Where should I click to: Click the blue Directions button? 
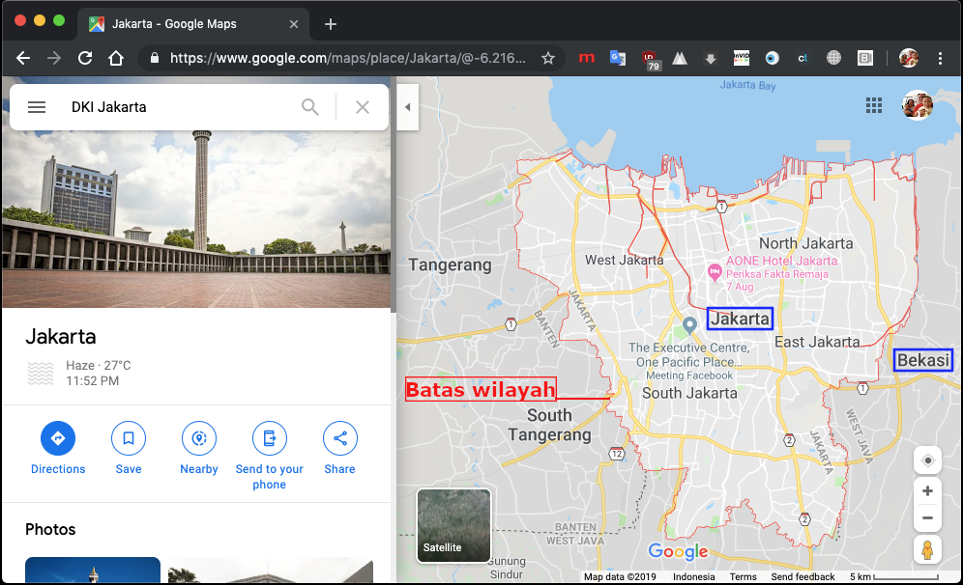58,439
